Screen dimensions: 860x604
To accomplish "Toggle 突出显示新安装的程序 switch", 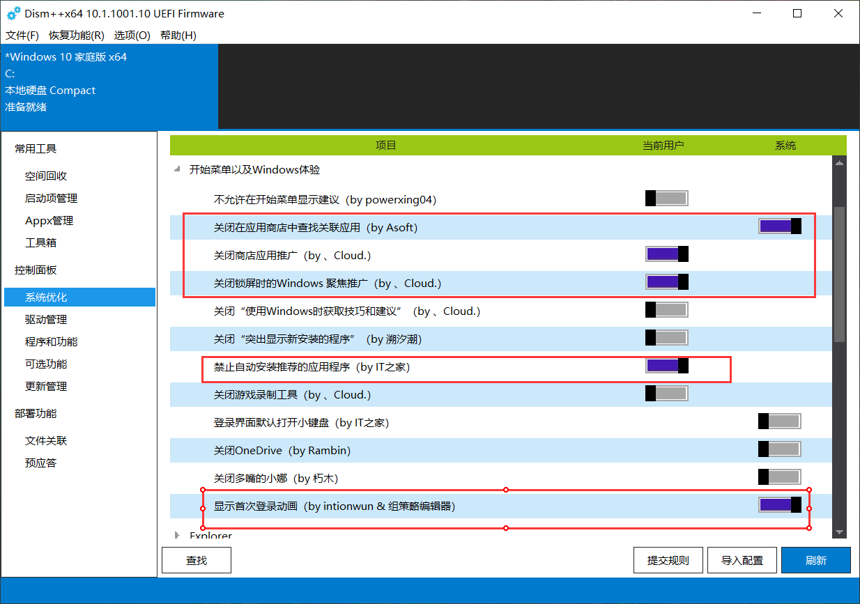I will click(x=667, y=338).
